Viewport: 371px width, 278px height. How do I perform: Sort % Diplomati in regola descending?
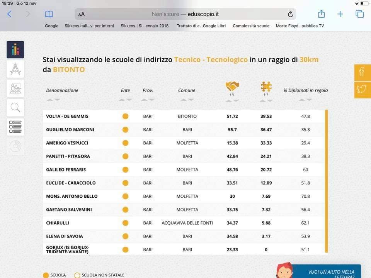click(x=309, y=100)
